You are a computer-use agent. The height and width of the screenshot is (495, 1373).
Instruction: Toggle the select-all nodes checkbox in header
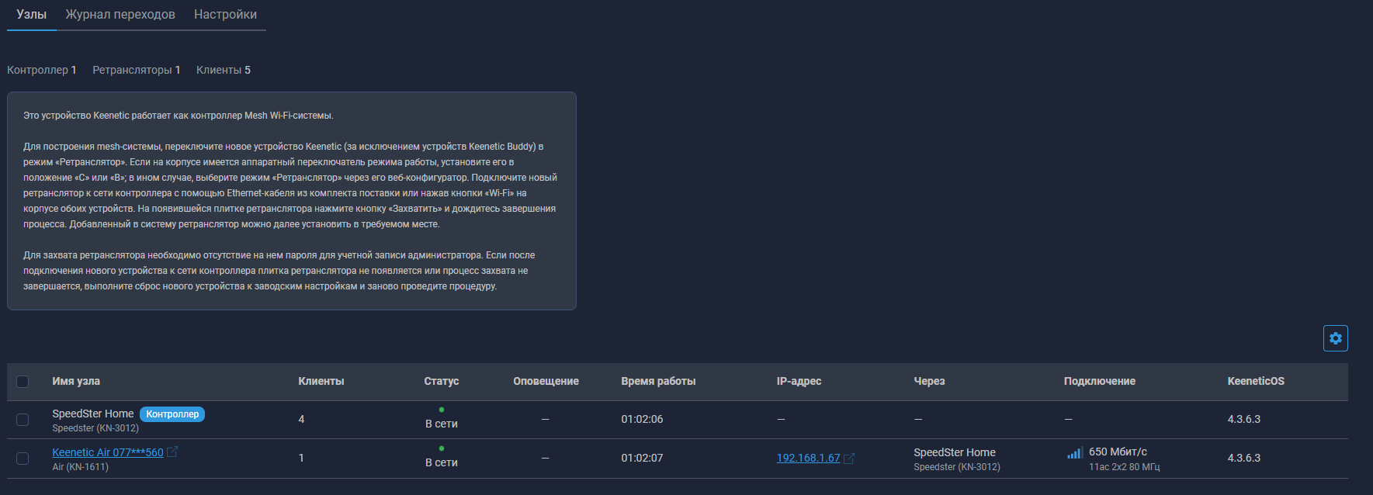point(23,382)
